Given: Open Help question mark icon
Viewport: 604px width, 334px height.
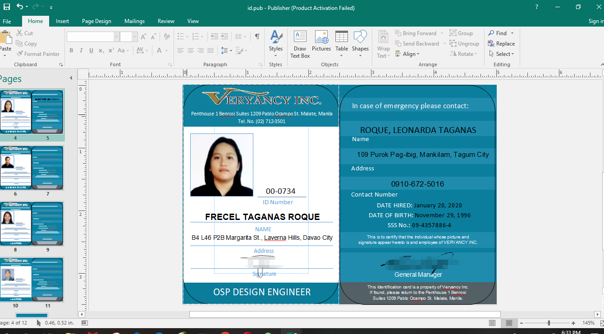Looking at the screenshot, I should coord(536,7).
